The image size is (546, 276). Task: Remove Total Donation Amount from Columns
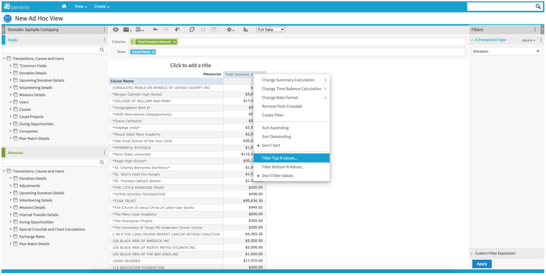pyautogui.click(x=174, y=42)
